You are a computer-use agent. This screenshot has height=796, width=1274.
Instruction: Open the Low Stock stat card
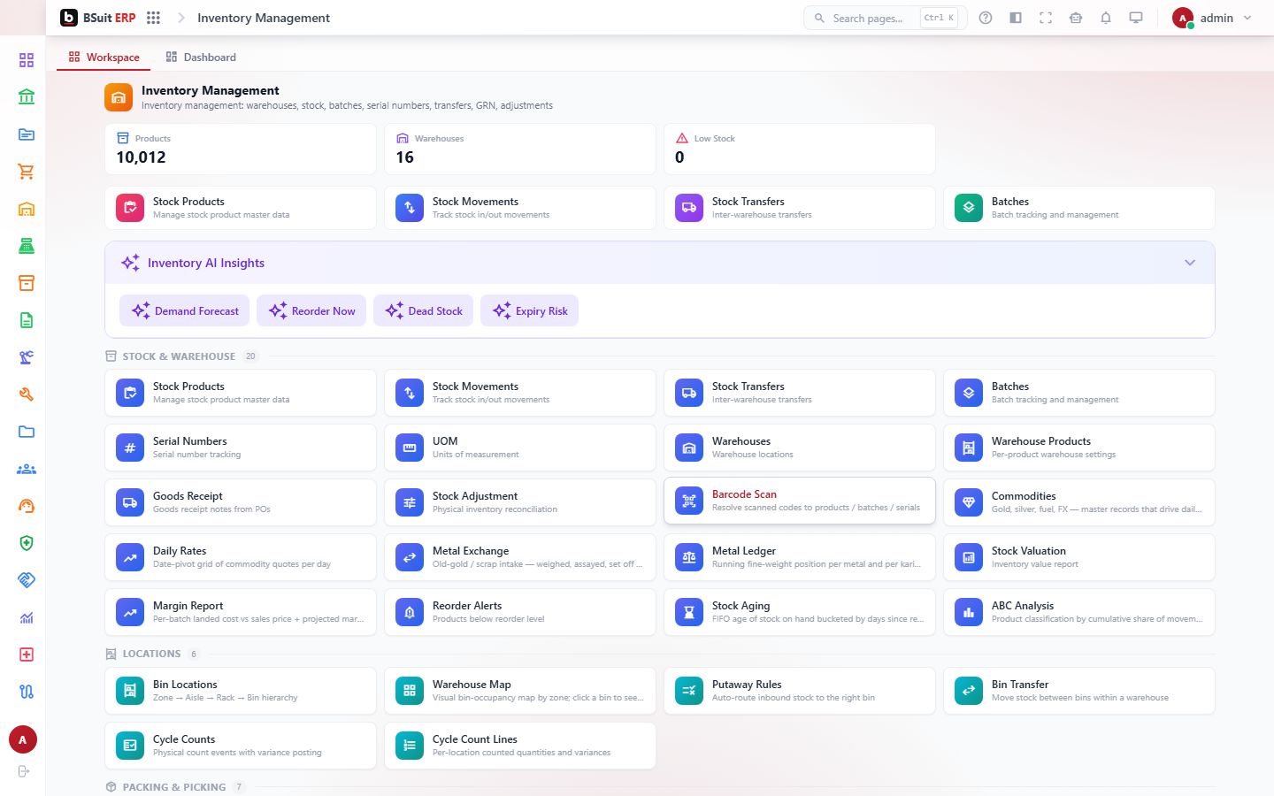click(800, 149)
